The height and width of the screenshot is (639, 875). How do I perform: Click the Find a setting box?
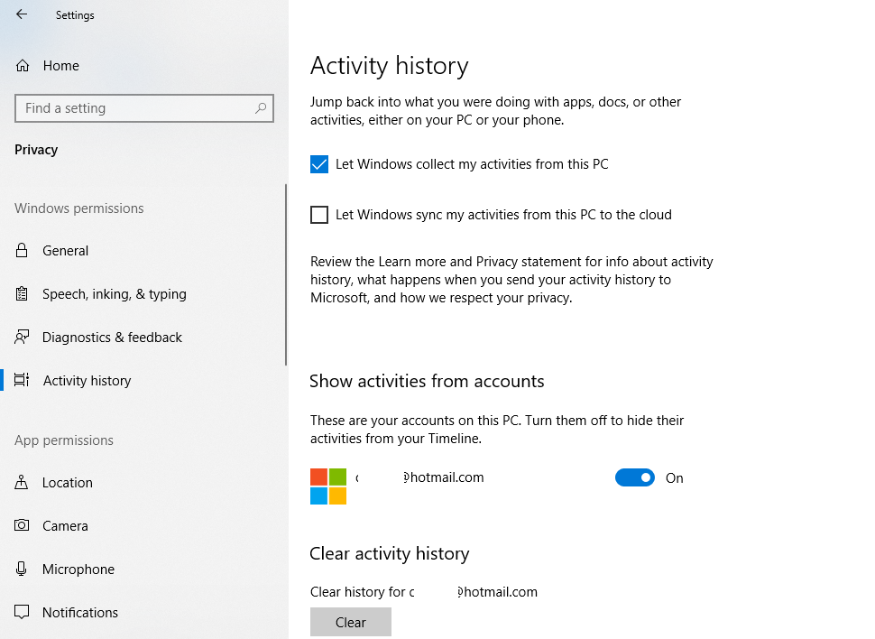[144, 108]
